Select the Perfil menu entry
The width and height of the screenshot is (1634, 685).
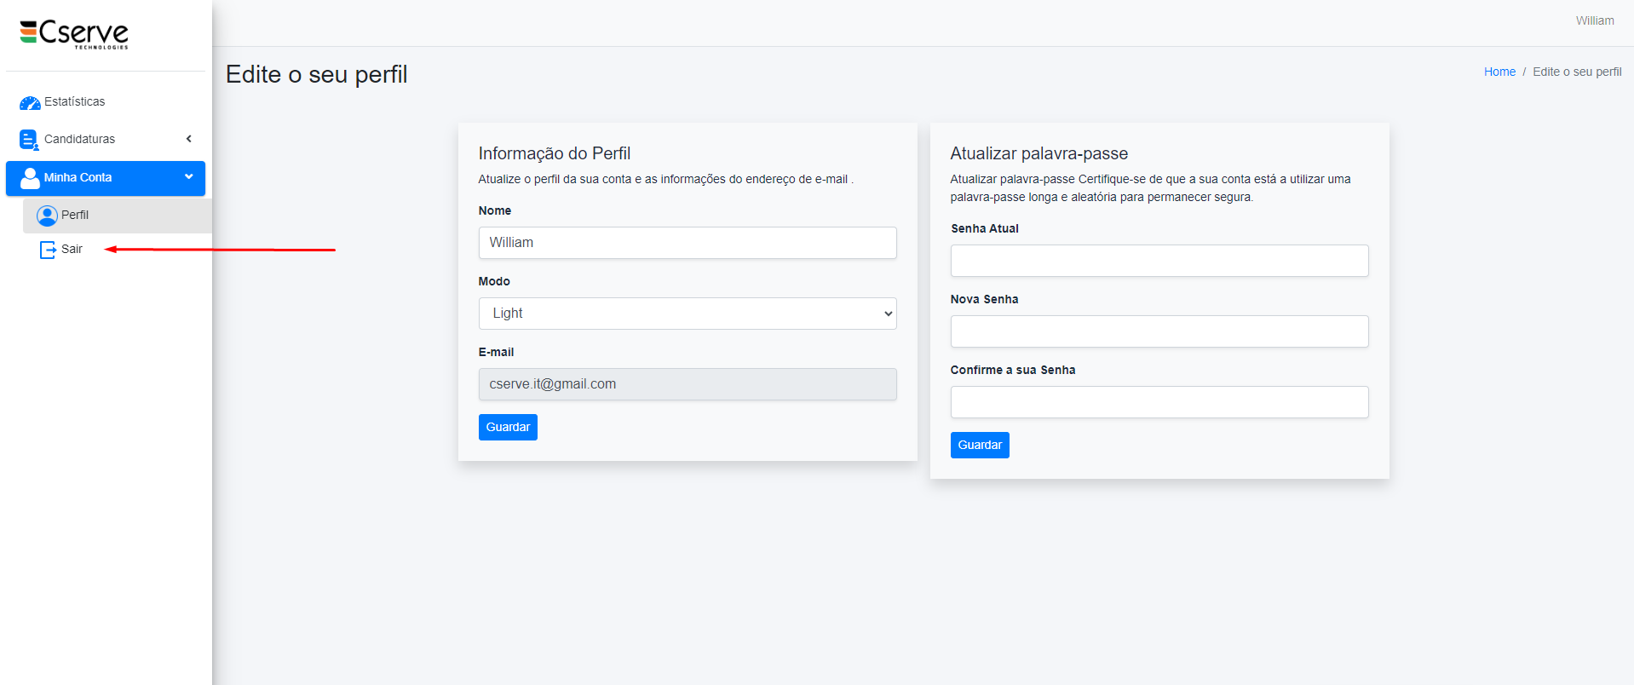[x=75, y=216]
